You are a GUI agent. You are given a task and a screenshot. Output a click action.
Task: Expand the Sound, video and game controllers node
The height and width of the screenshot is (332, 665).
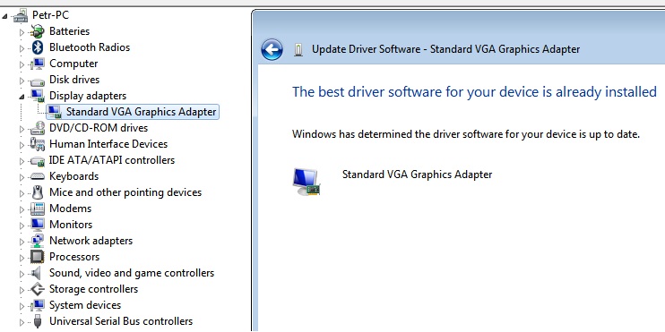pos(22,274)
